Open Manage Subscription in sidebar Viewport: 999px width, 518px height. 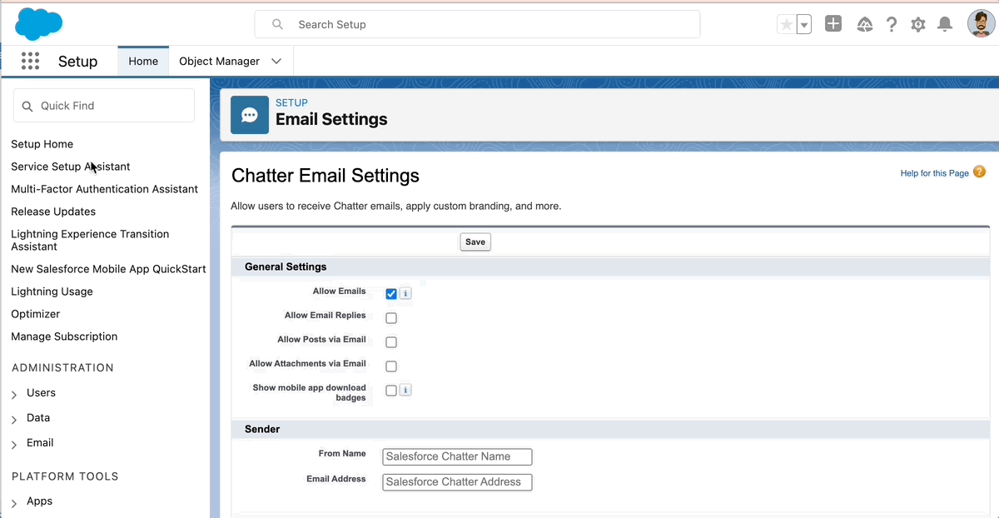point(64,336)
